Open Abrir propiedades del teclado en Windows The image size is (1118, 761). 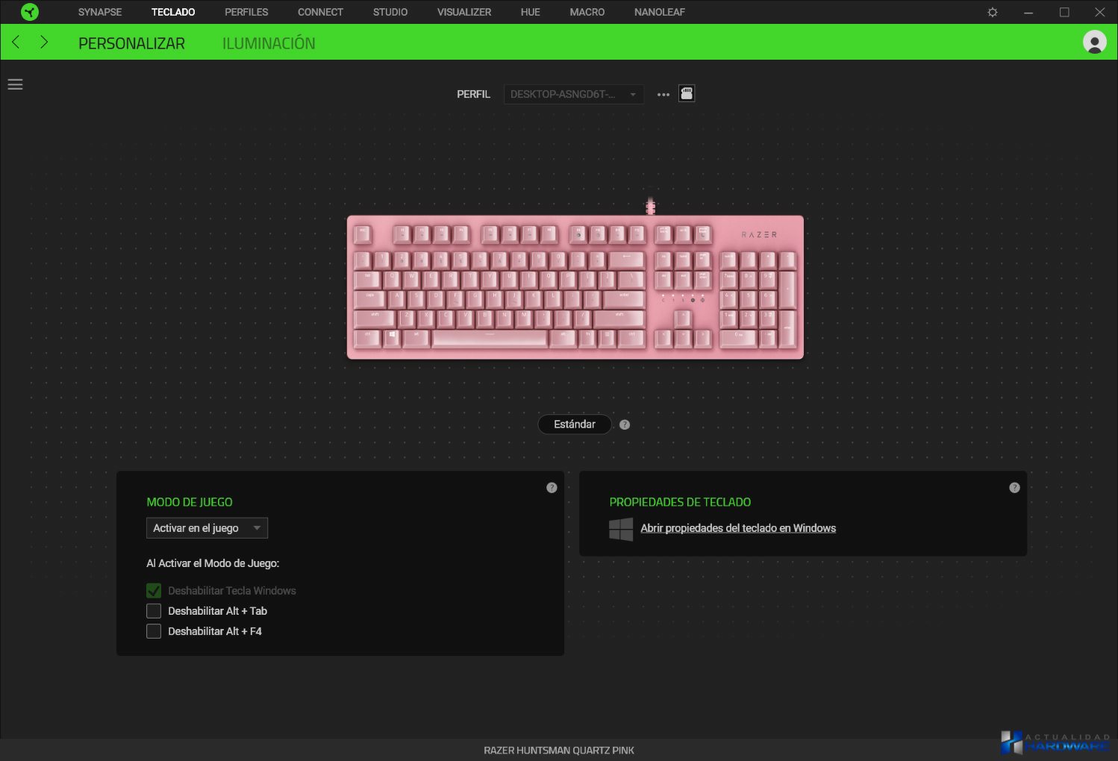click(x=738, y=528)
